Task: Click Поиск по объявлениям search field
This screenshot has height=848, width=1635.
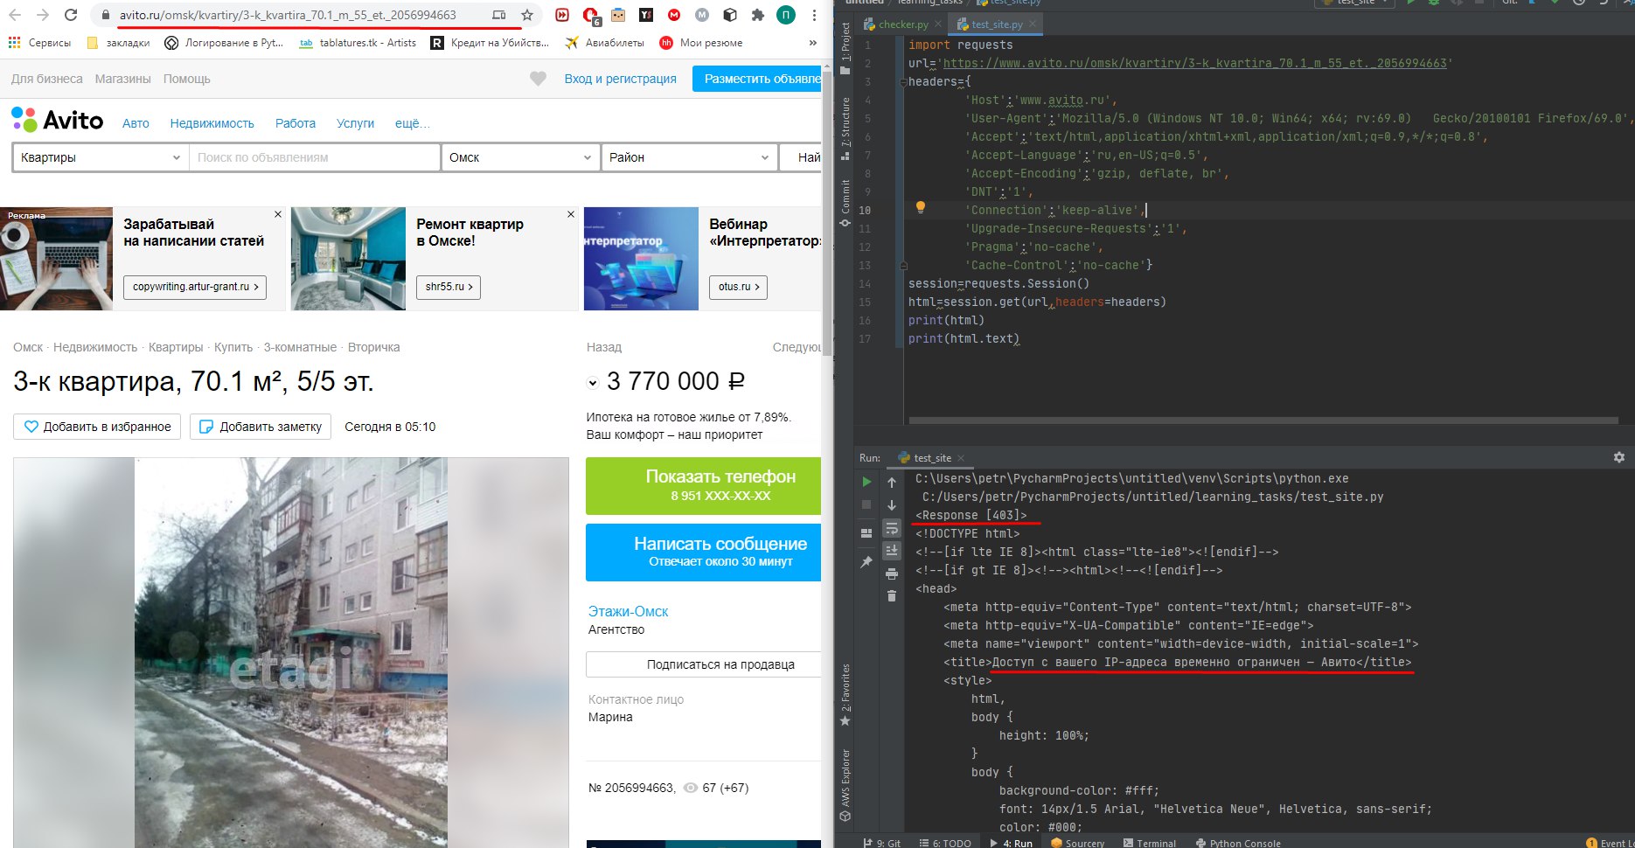Action: click(x=315, y=157)
